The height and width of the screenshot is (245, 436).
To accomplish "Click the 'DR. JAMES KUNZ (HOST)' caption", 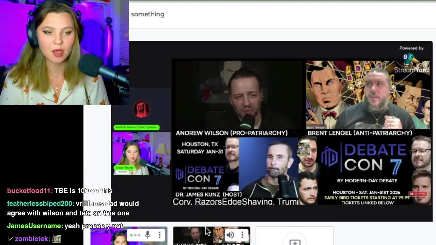I will (208, 194).
